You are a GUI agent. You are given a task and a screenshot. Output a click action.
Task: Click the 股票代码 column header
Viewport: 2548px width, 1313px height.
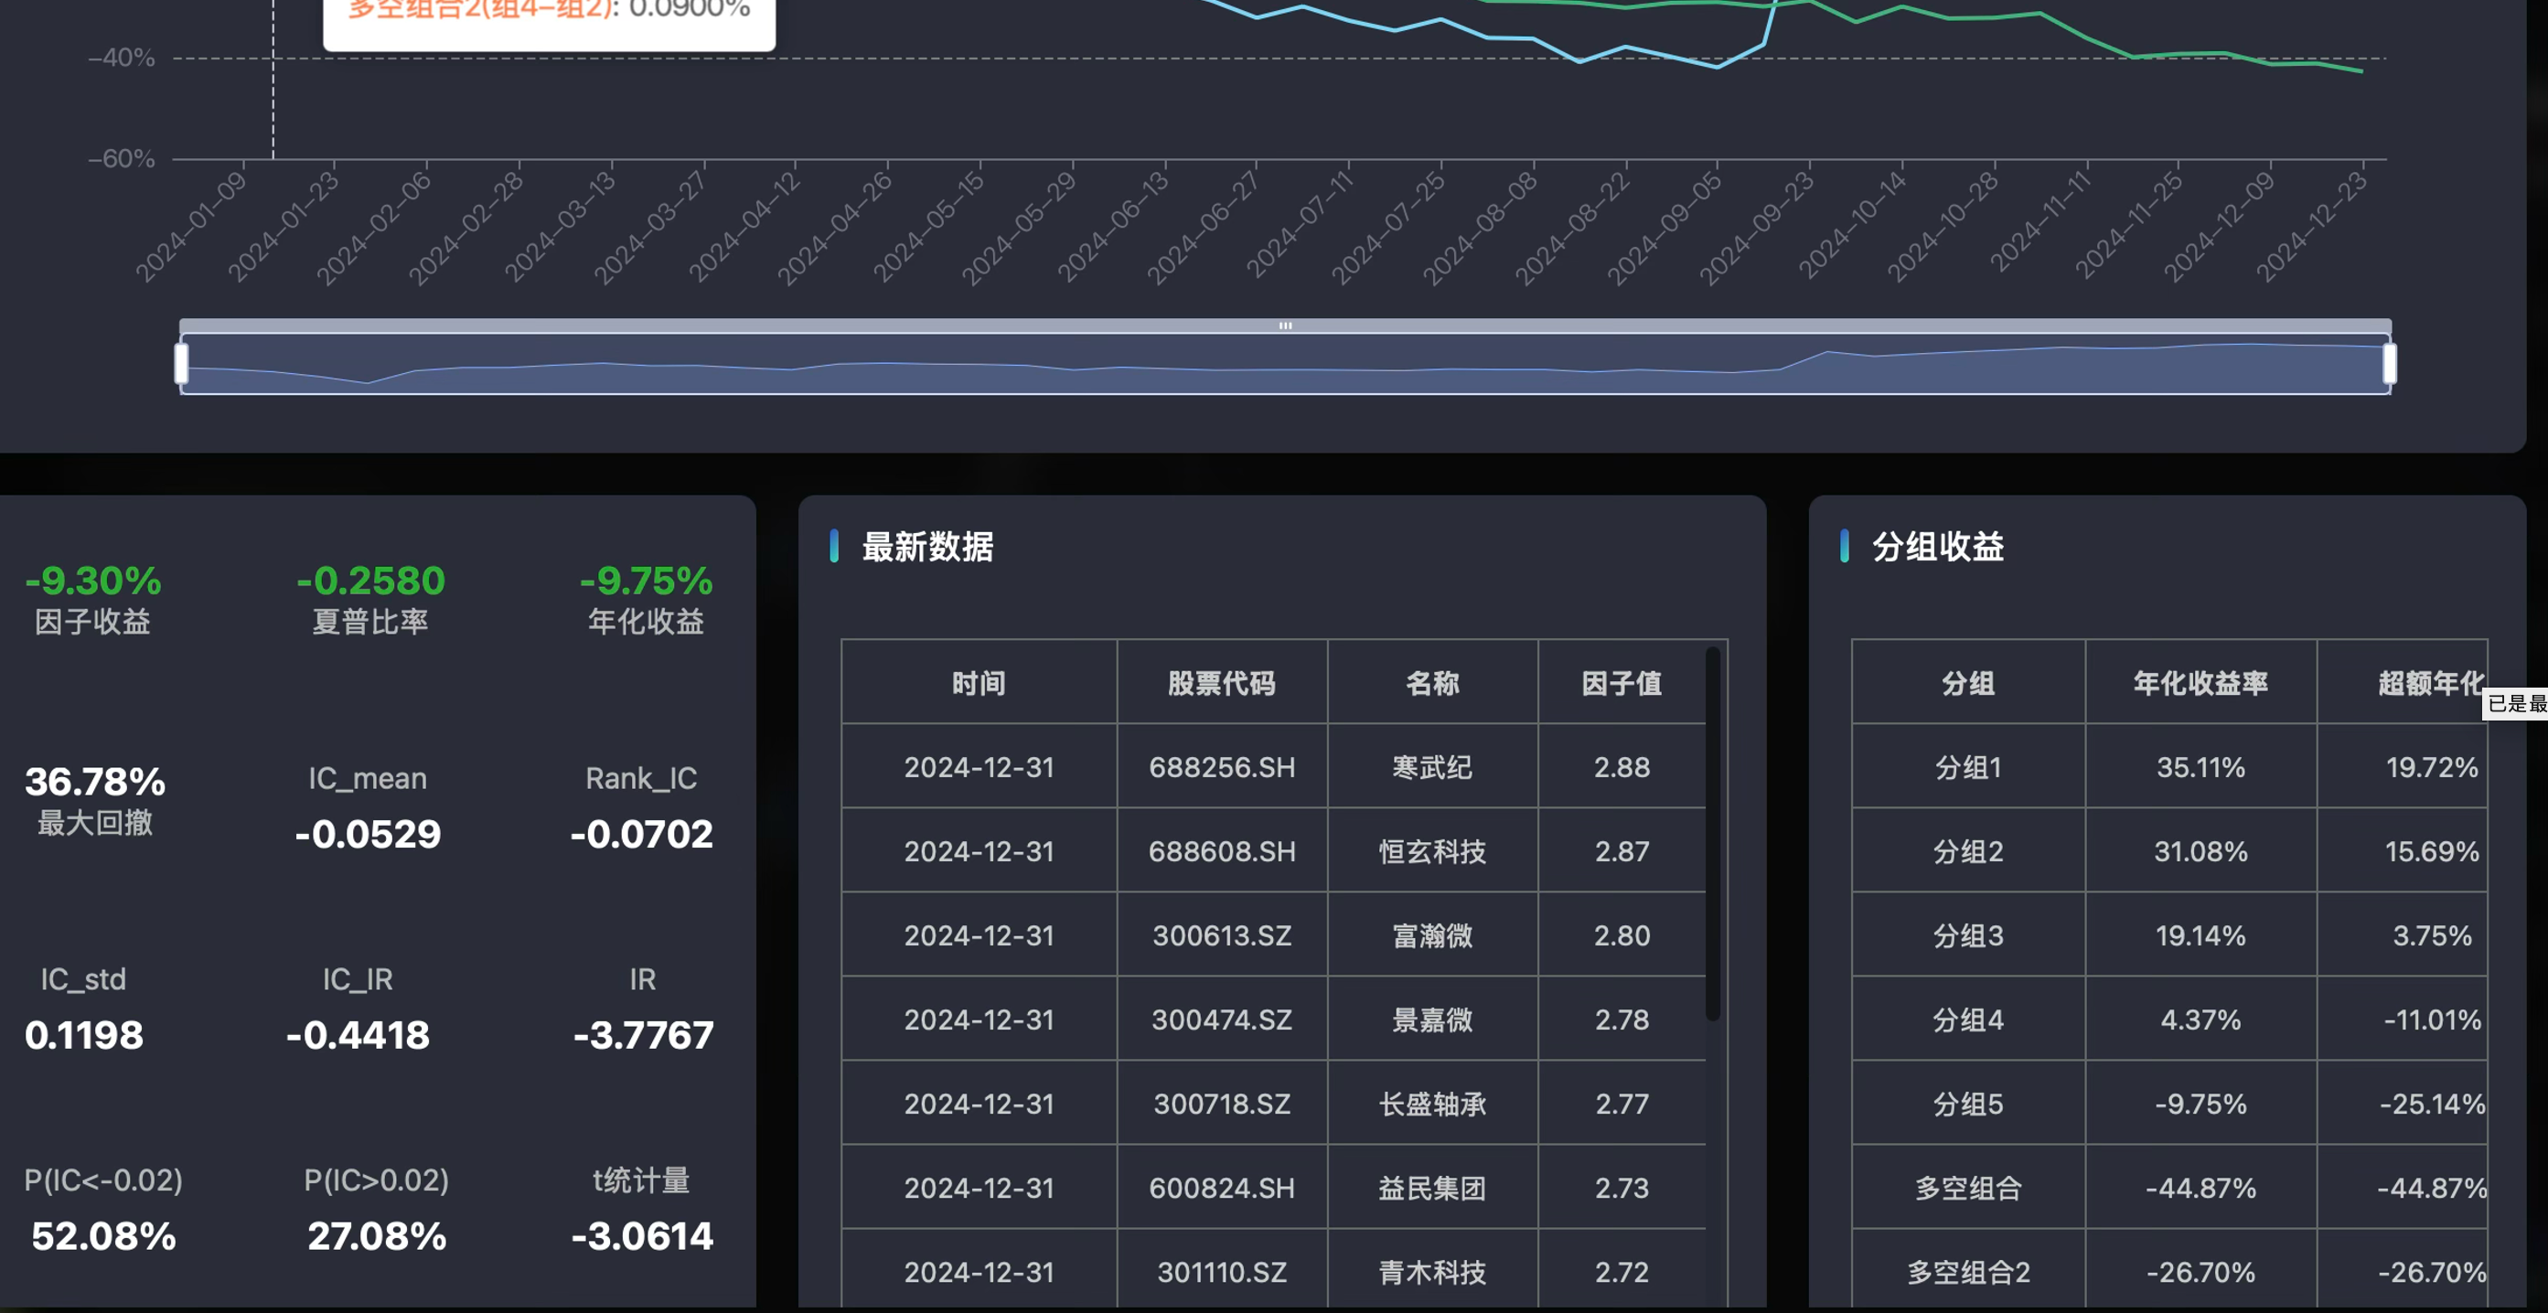click(x=1222, y=683)
